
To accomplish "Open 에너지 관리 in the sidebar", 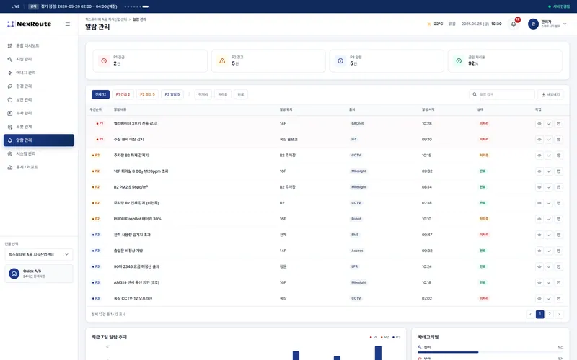I will coord(39,73).
